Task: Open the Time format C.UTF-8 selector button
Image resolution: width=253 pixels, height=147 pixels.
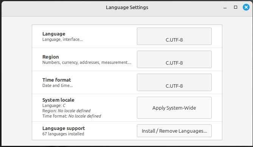Action: [x=174, y=82]
